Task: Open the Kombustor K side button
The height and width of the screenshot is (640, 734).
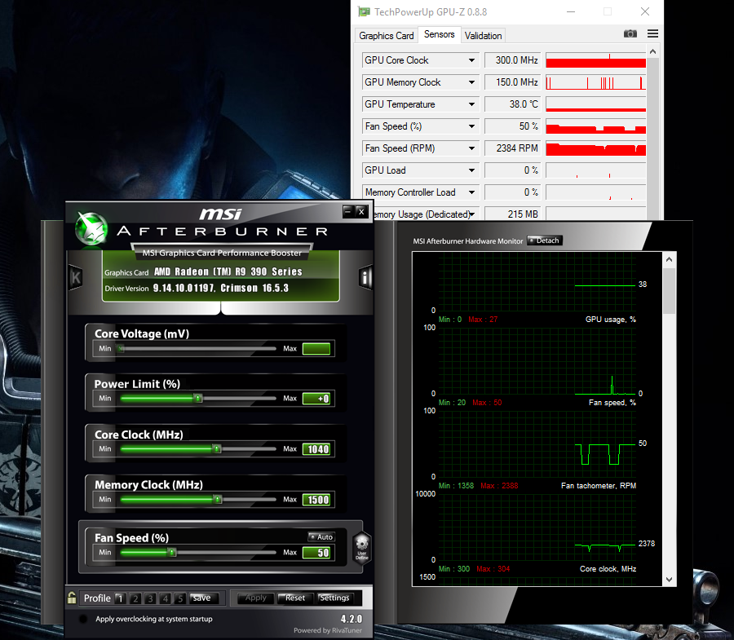Action: pos(75,278)
